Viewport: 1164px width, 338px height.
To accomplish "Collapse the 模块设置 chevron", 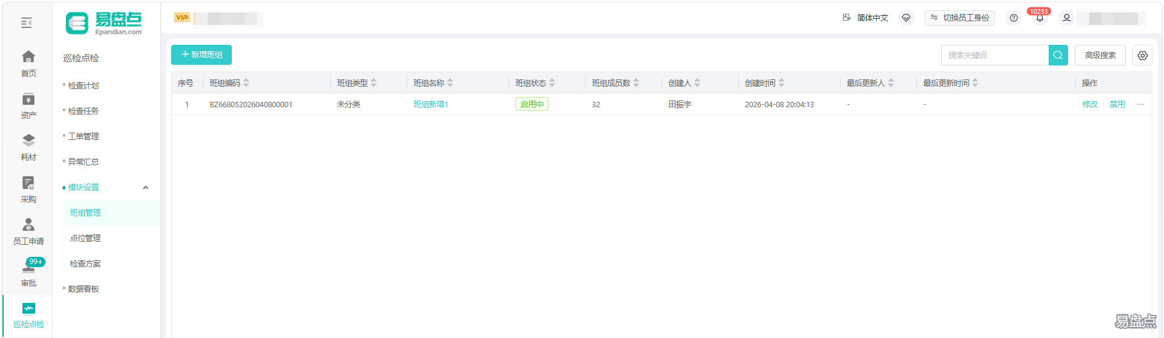I will 146,188.
